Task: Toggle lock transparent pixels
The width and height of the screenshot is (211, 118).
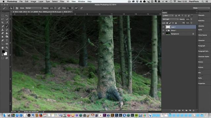Action: pos(167,23)
